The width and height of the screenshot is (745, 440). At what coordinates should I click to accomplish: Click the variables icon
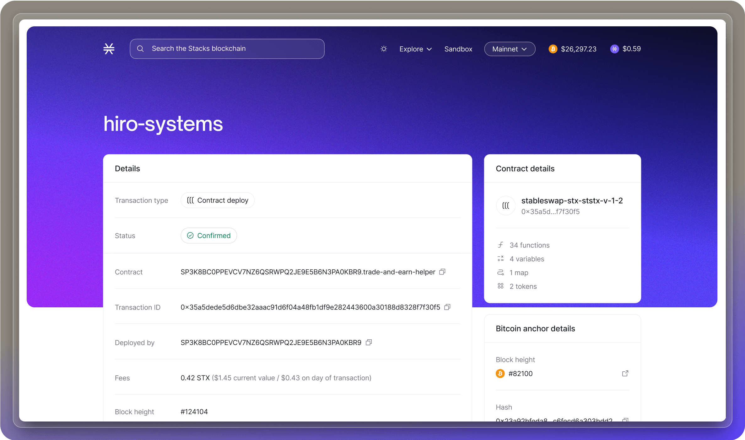[x=500, y=259]
